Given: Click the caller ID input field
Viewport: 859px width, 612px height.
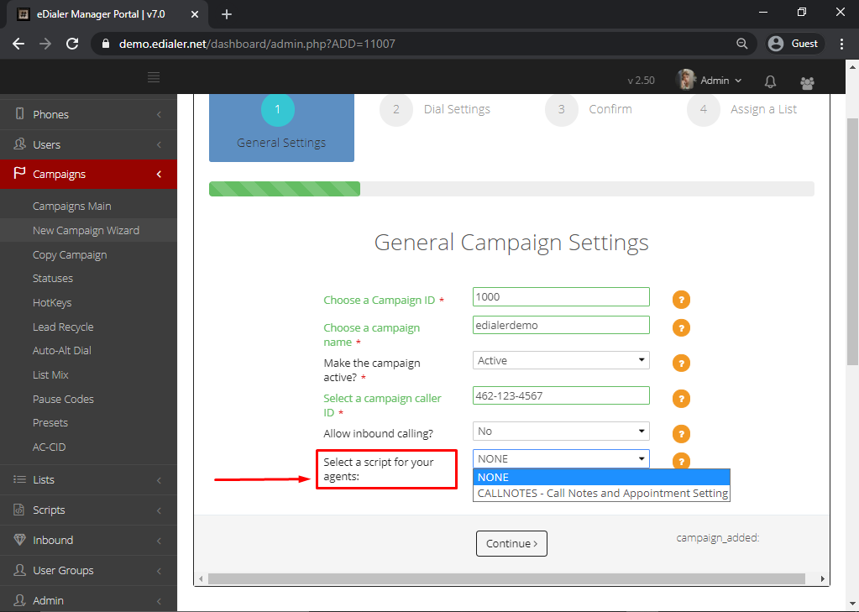Looking at the screenshot, I should tap(561, 395).
